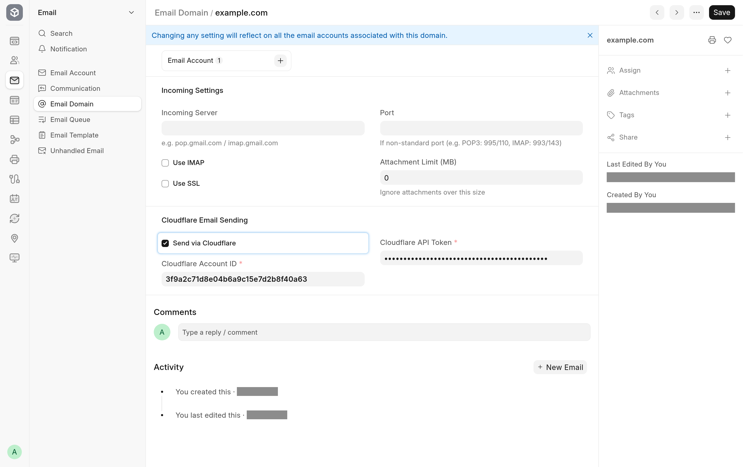
Task: Add an assignment with Assign plus
Action: click(727, 70)
